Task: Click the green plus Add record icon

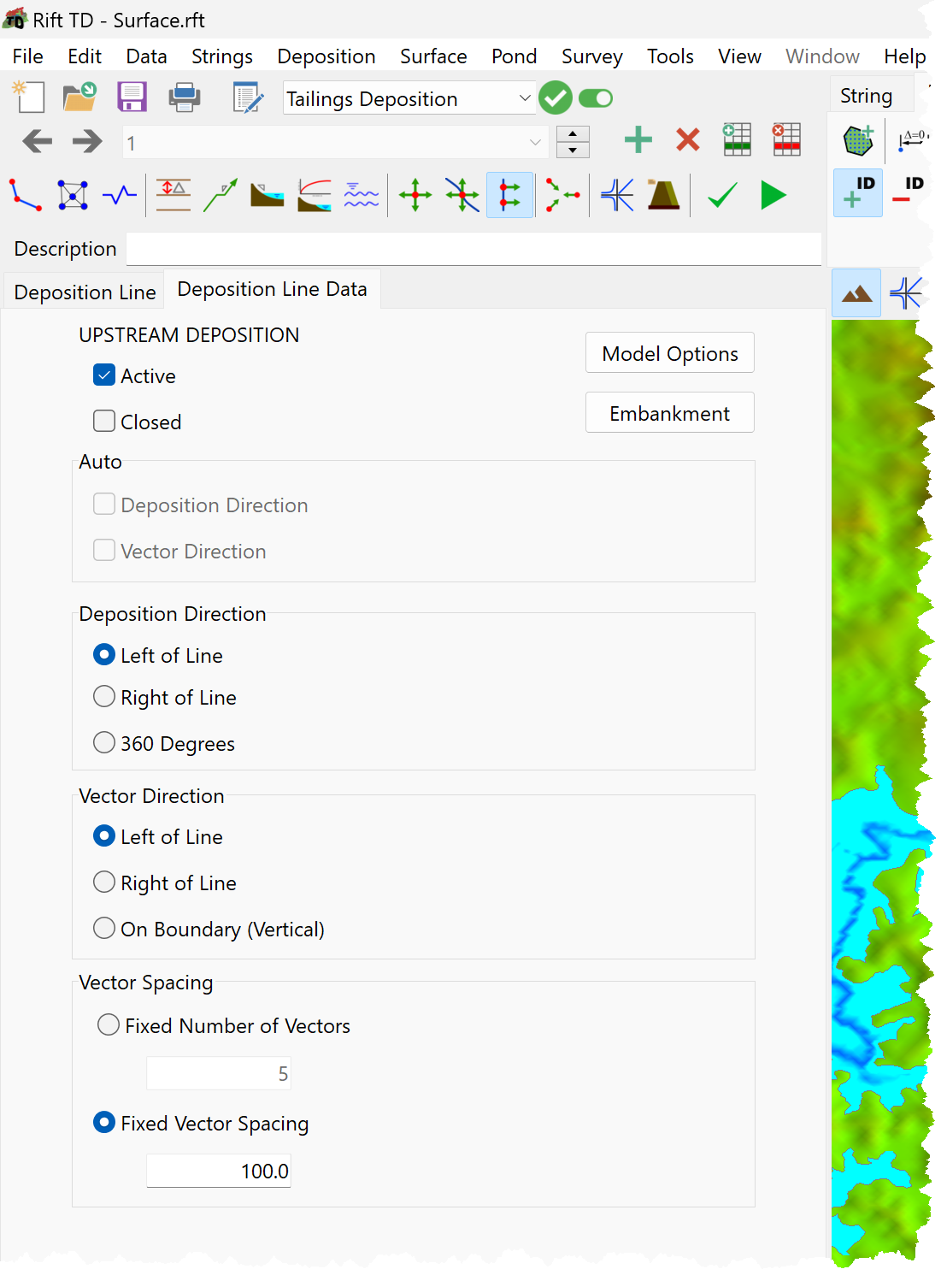Action: point(638,140)
